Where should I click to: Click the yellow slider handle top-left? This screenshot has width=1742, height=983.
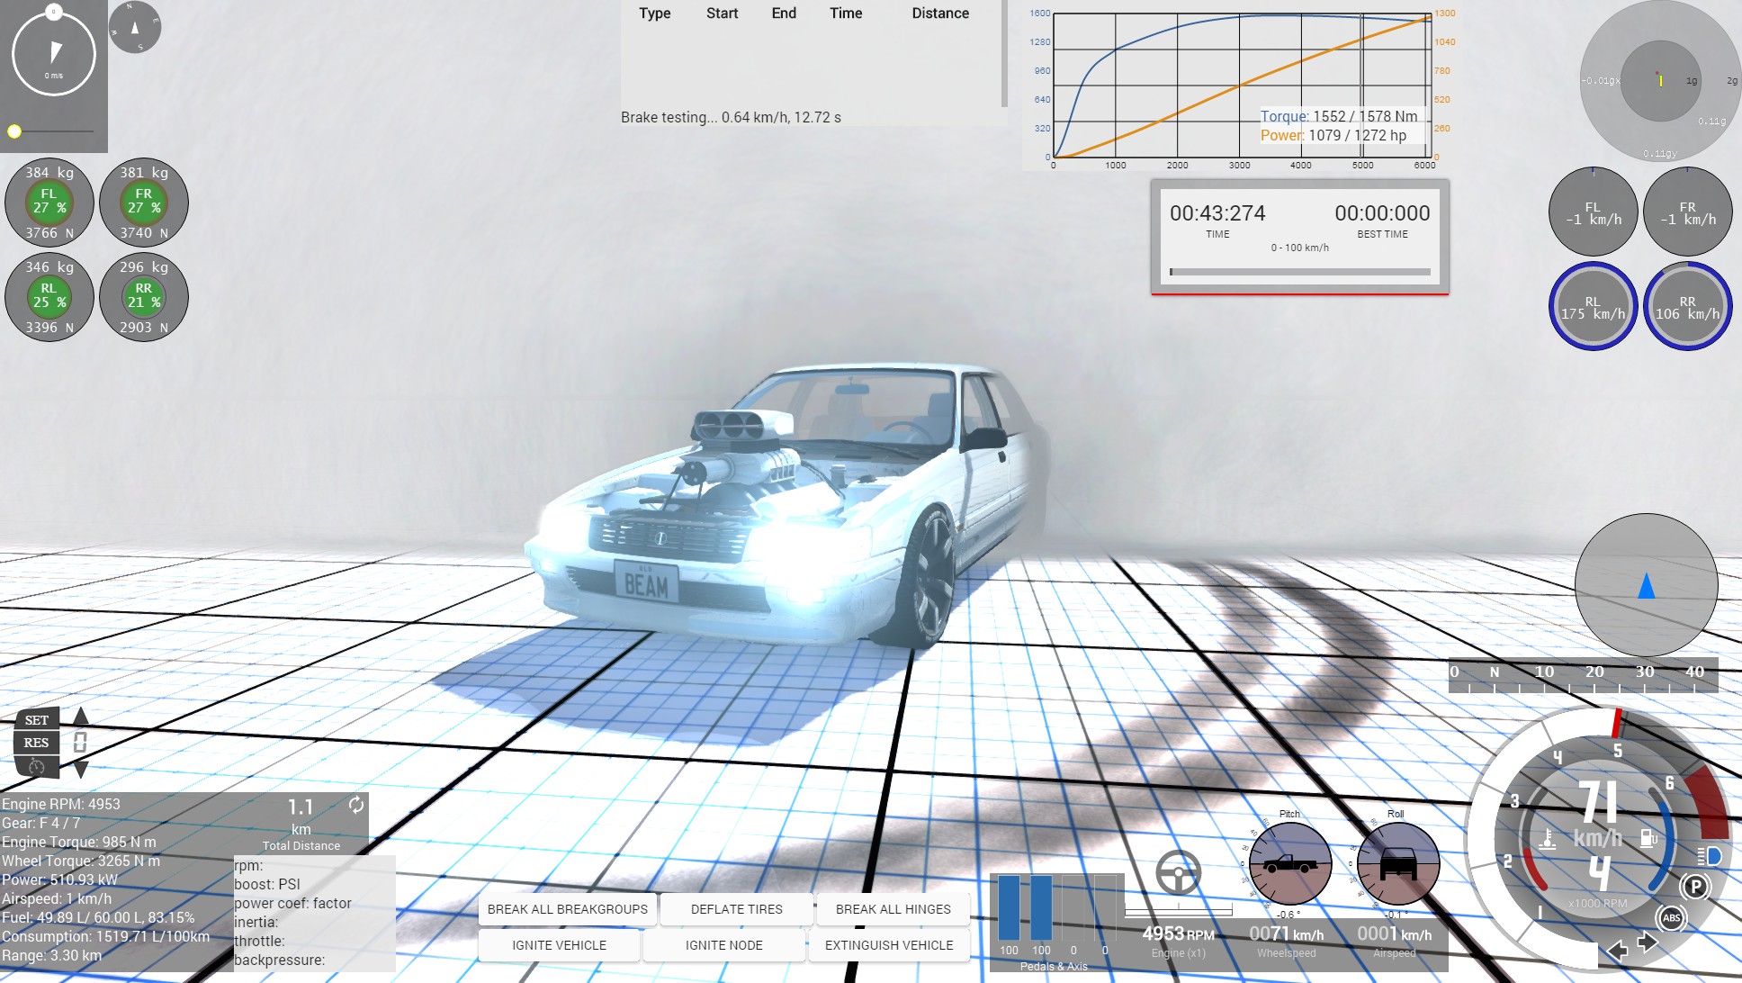click(14, 131)
